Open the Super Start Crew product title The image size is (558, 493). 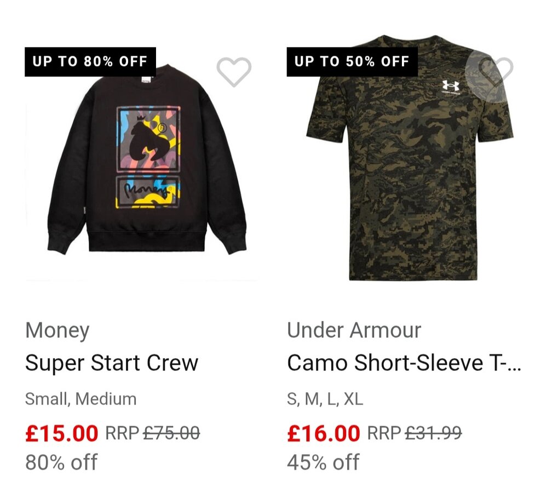[x=112, y=363]
